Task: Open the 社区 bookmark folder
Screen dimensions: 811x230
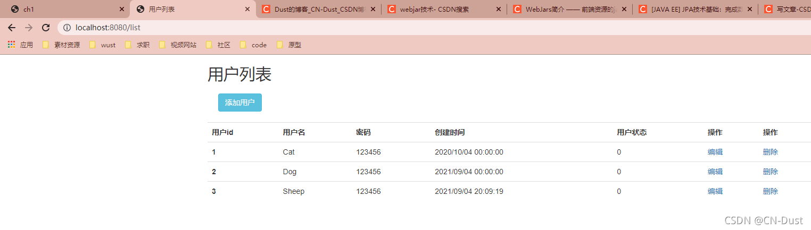Action: [x=218, y=45]
